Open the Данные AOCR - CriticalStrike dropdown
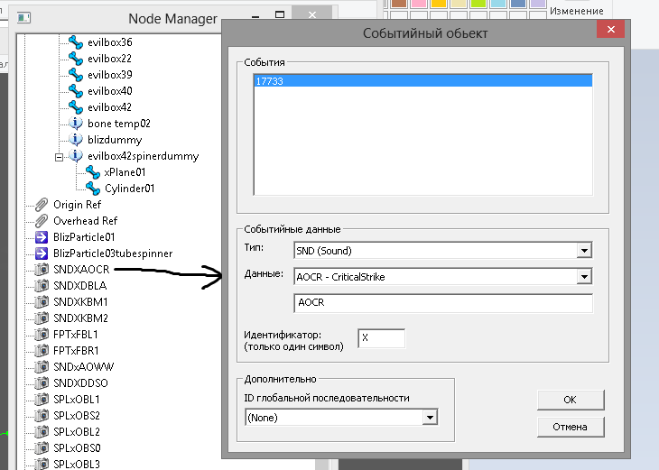 click(584, 277)
